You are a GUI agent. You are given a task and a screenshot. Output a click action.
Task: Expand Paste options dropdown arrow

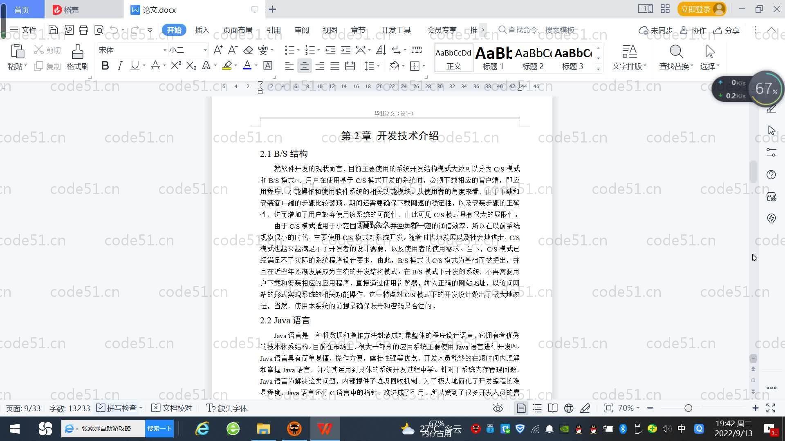pos(25,66)
